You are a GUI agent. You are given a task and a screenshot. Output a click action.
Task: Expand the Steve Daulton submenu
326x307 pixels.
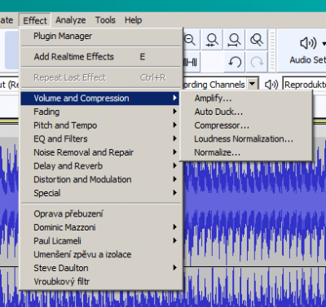click(x=100, y=268)
